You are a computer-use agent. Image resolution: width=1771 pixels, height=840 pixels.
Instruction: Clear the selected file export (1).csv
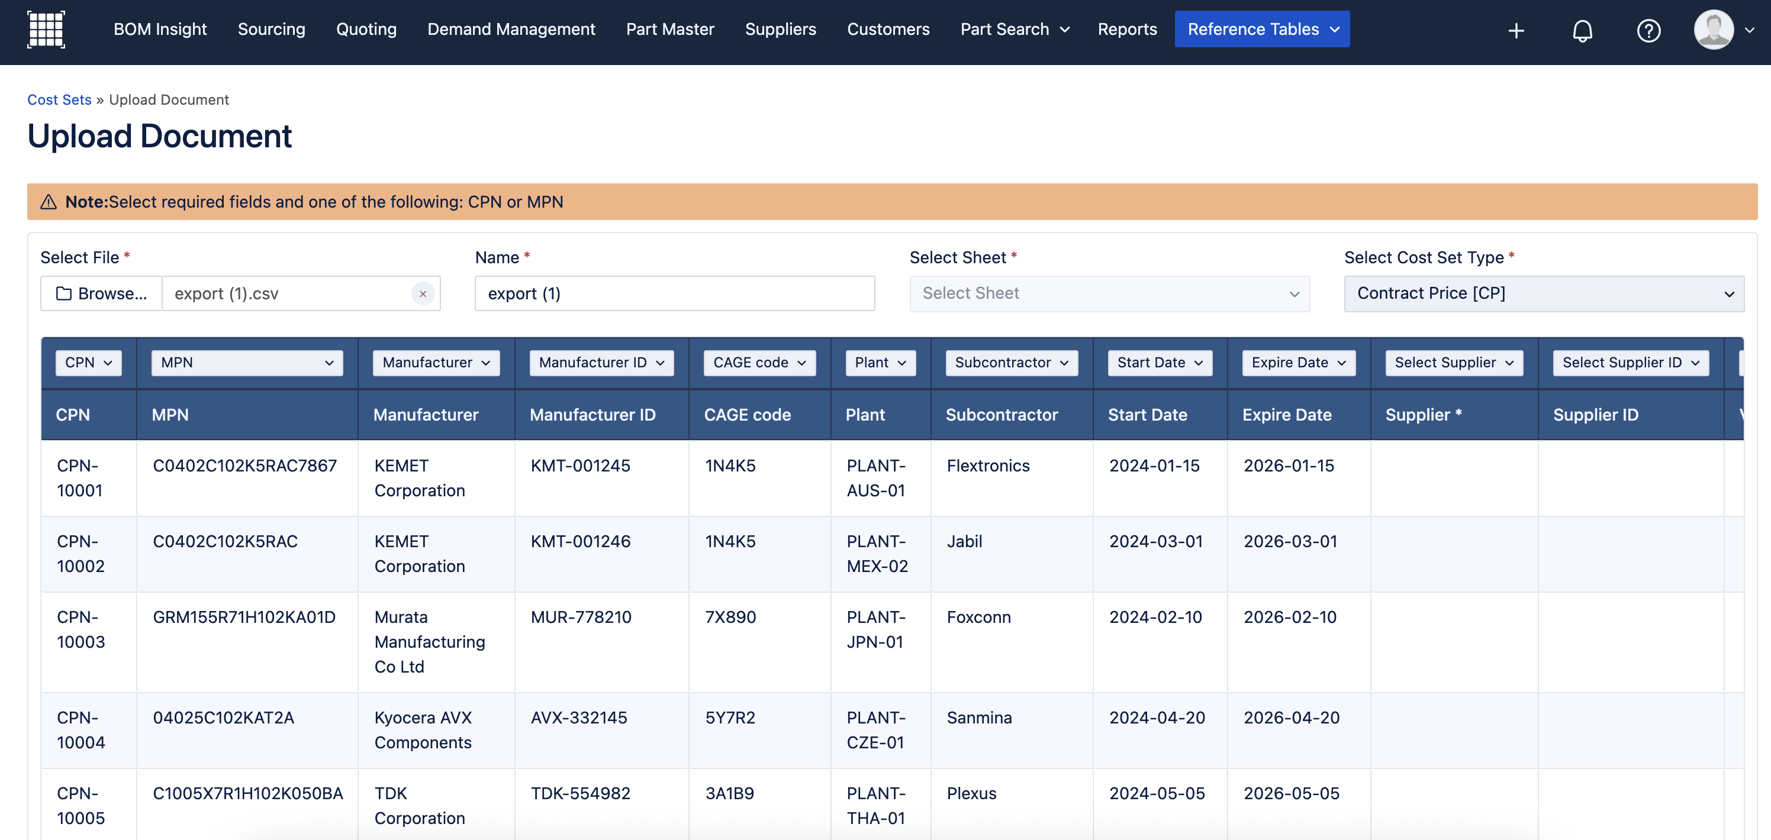[x=423, y=294]
